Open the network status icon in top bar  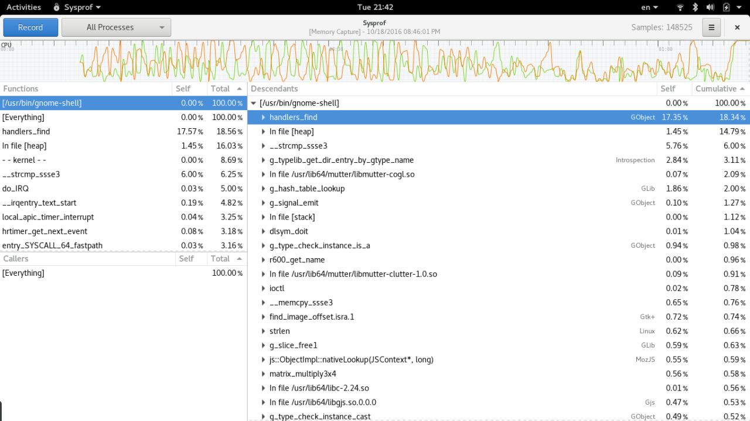[x=680, y=7]
